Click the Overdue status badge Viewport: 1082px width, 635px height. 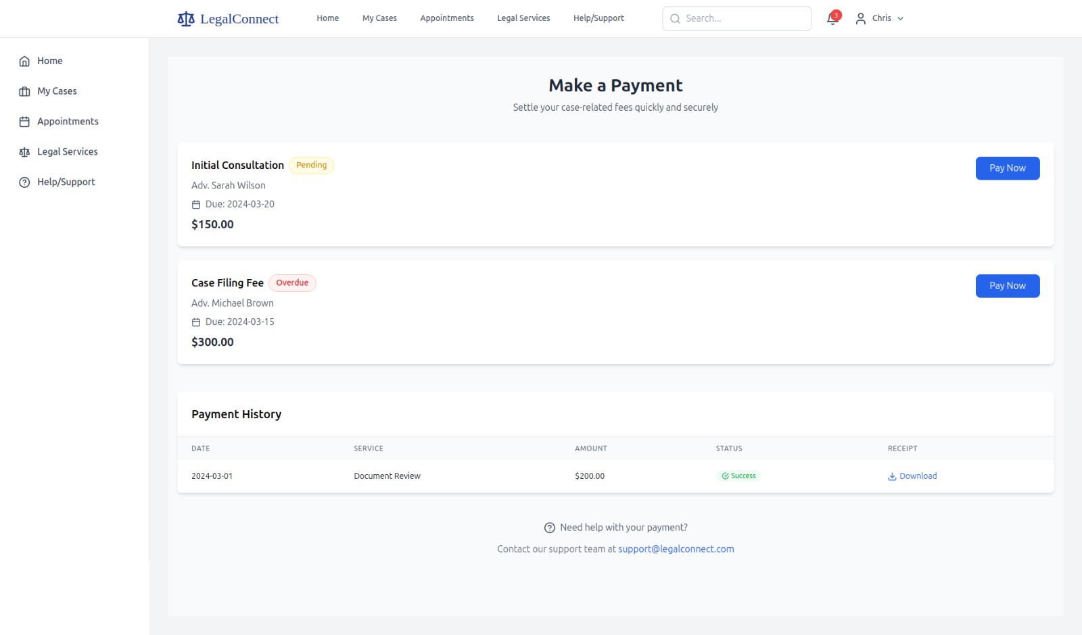(x=292, y=283)
